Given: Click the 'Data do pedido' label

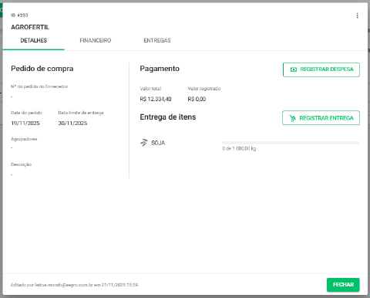Looking at the screenshot, I should 26,113.
